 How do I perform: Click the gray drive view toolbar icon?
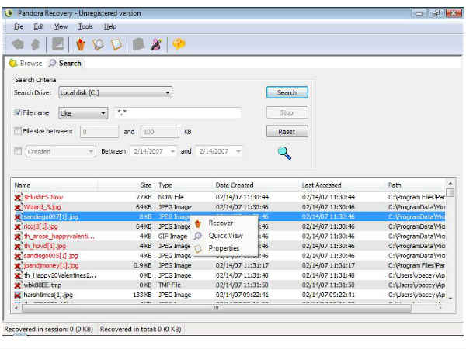click(57, 44)
